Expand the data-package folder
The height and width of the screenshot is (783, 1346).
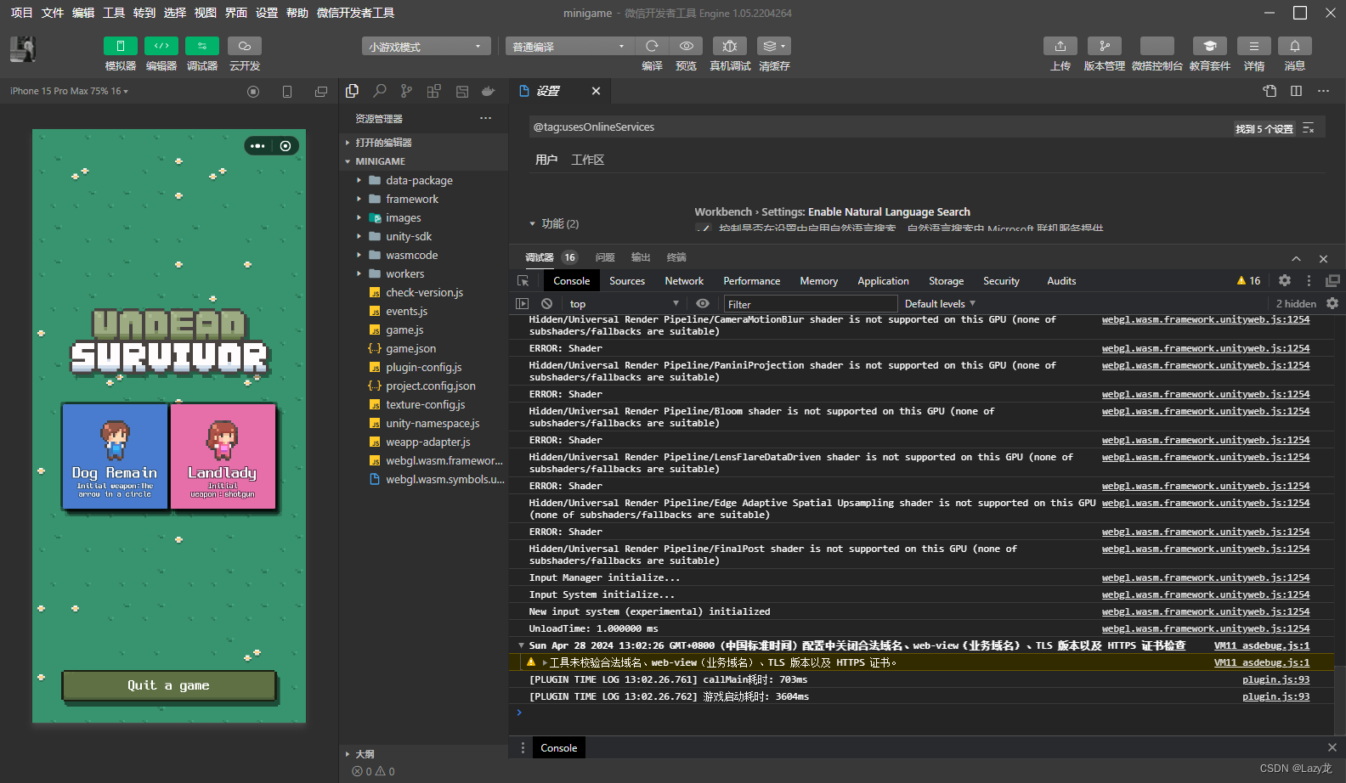(423, 180)
